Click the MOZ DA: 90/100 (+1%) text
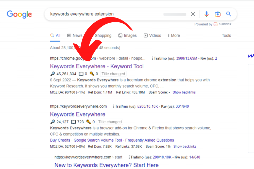The height and width of the screenshot is (169, 254). click(x=67, y=92)
